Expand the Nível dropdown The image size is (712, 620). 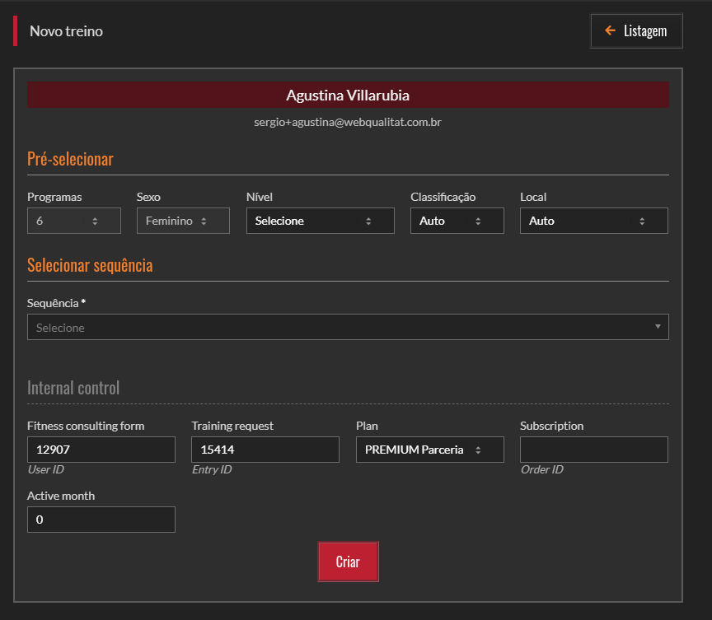point(320,221)
